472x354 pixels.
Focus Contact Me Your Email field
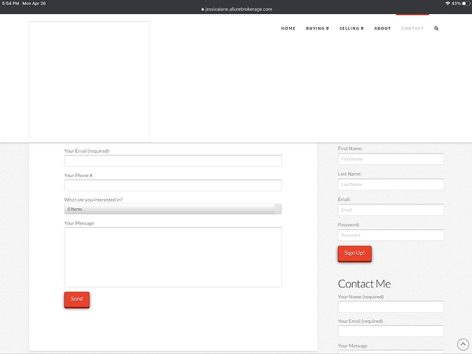390,331
